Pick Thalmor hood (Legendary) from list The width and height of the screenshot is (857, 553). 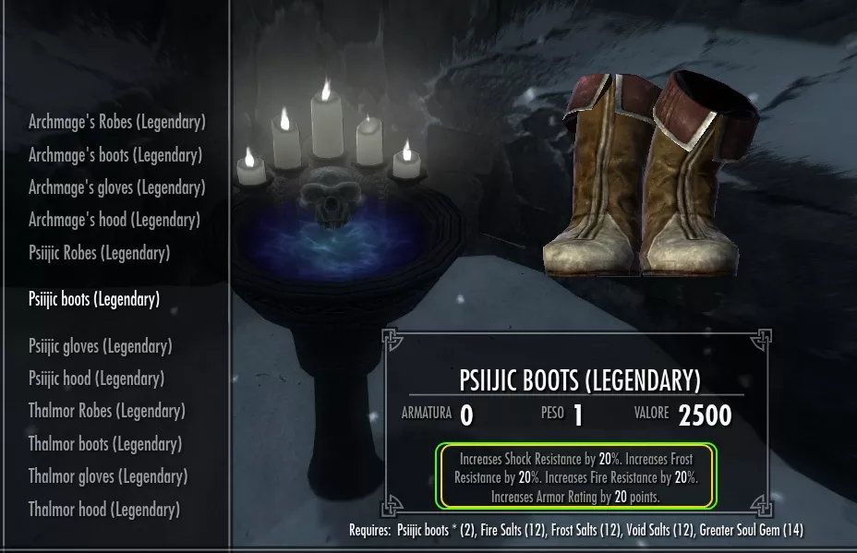click(x=103, y=510)
